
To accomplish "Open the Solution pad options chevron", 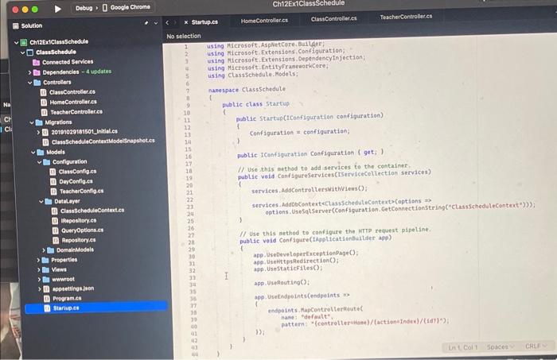I will coord(156,23).
